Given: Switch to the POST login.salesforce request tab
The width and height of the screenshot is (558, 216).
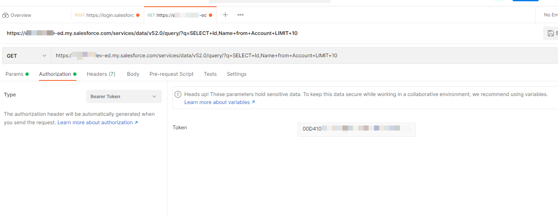Looking at the screenshot, I should click(106, 15).
